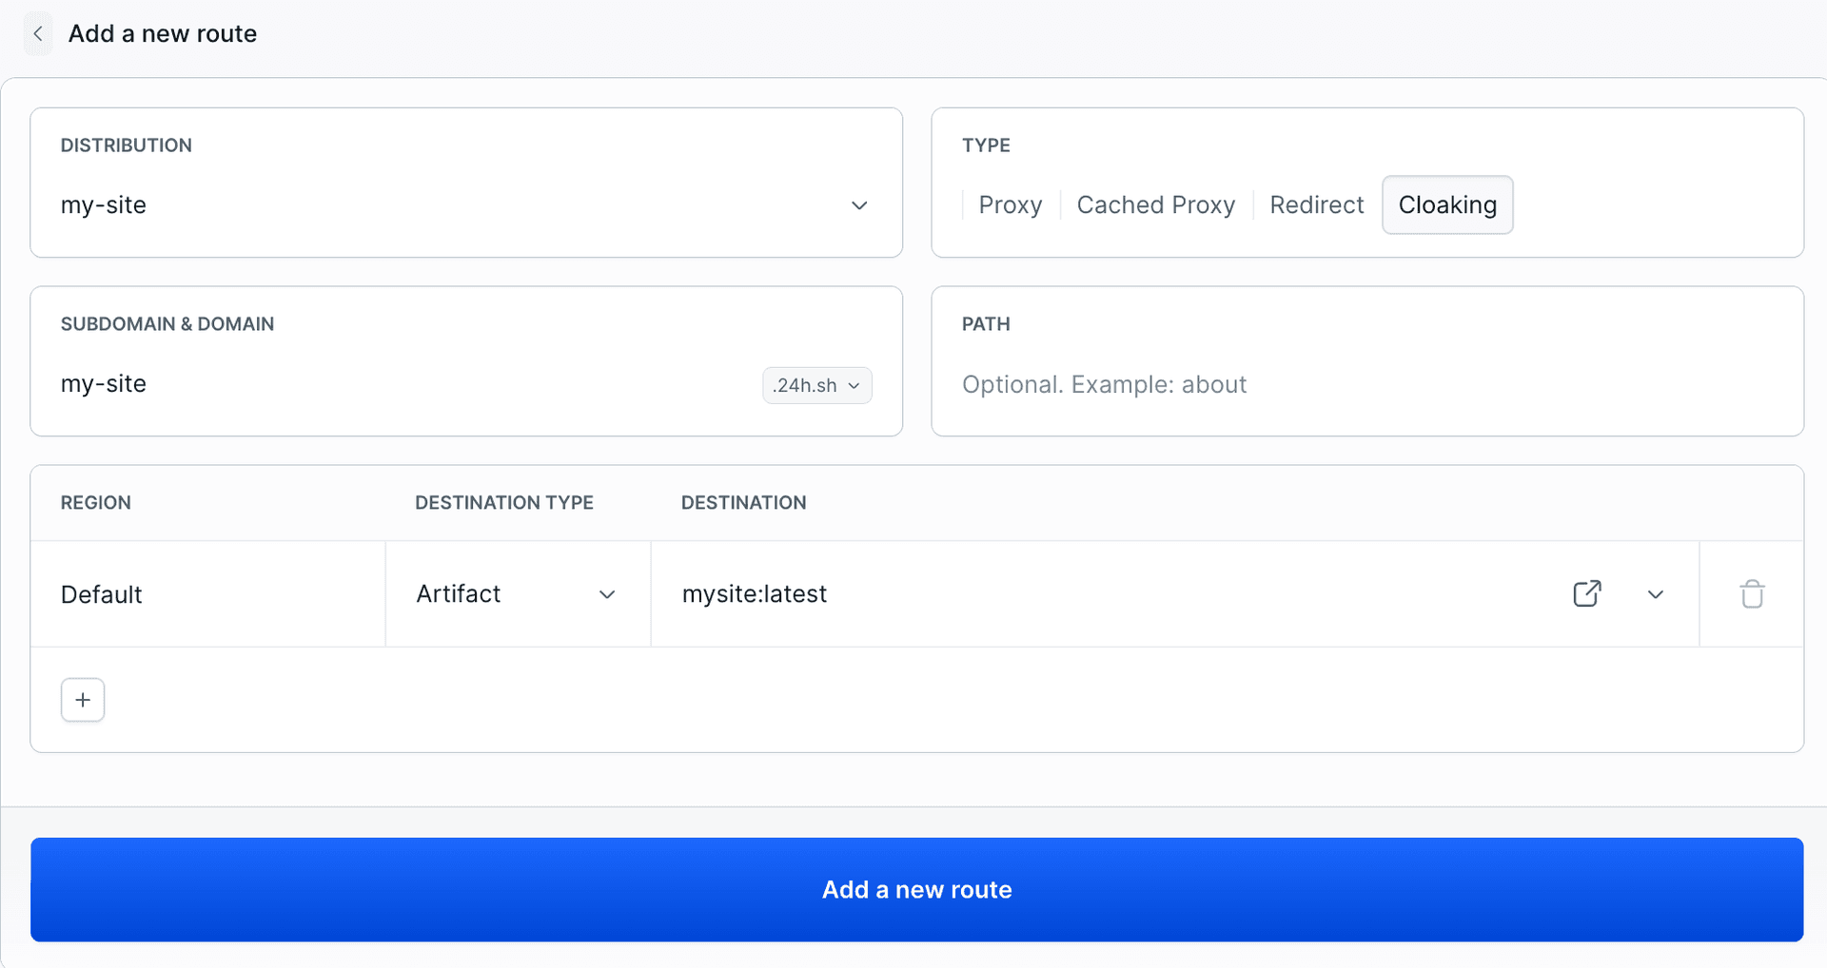Screen dimensions: 1827x968
Task: Delete the Default region row with trash icon
Action: click(x=1752, y=594)
